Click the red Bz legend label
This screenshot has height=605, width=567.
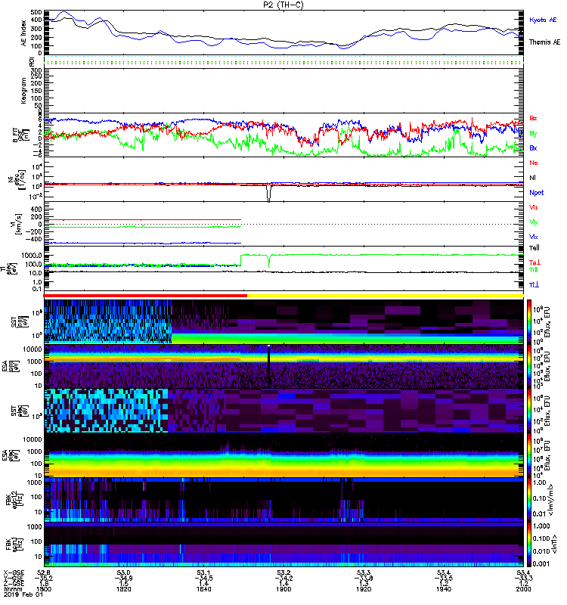pyautogui.click(x=533, y=118)
